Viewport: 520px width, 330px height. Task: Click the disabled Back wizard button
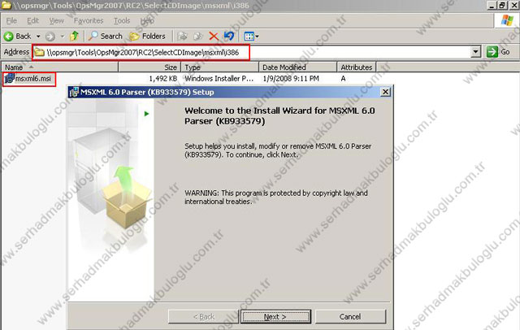tap(203, 317)
